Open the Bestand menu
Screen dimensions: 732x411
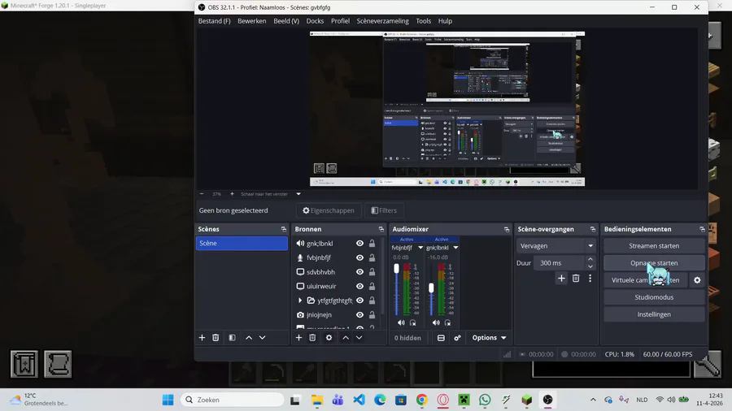click(x=214, y=21)
